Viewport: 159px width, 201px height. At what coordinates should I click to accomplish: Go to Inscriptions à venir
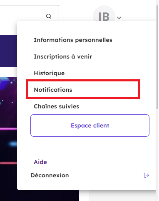tap(63, 56)
